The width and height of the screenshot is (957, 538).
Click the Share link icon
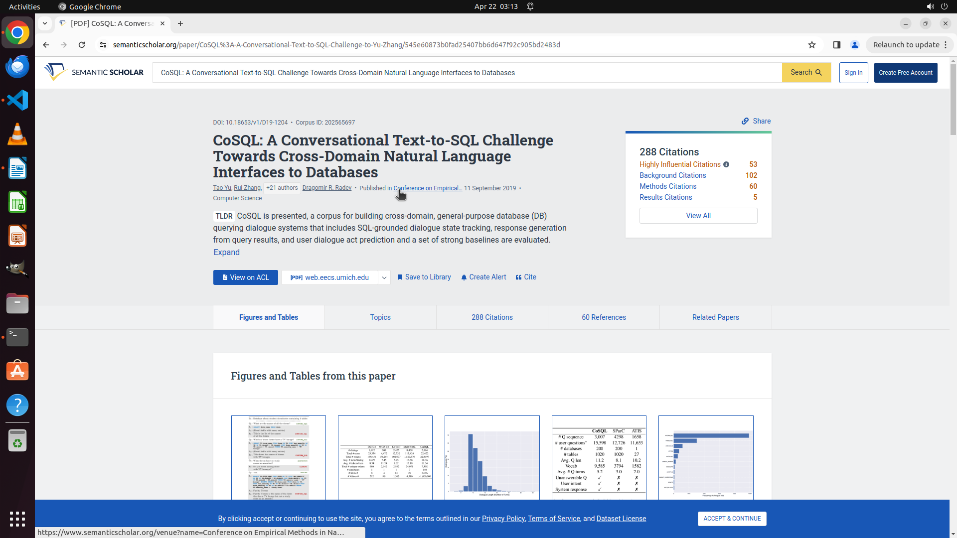[x=745, y=121]
